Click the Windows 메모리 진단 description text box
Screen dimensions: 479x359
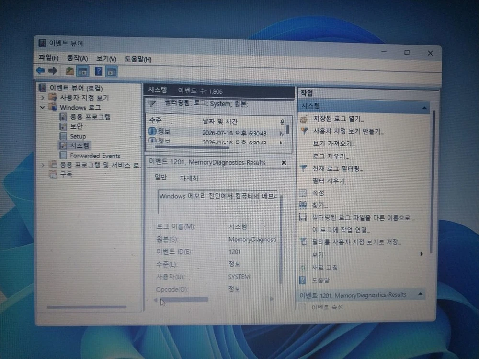217,202
